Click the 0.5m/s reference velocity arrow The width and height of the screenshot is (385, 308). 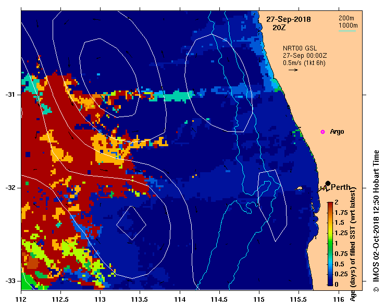[x=293, y=70]
